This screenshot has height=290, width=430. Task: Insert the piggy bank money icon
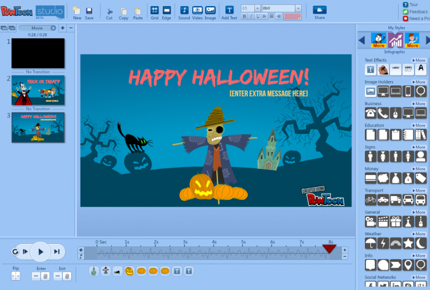point(383,178)
